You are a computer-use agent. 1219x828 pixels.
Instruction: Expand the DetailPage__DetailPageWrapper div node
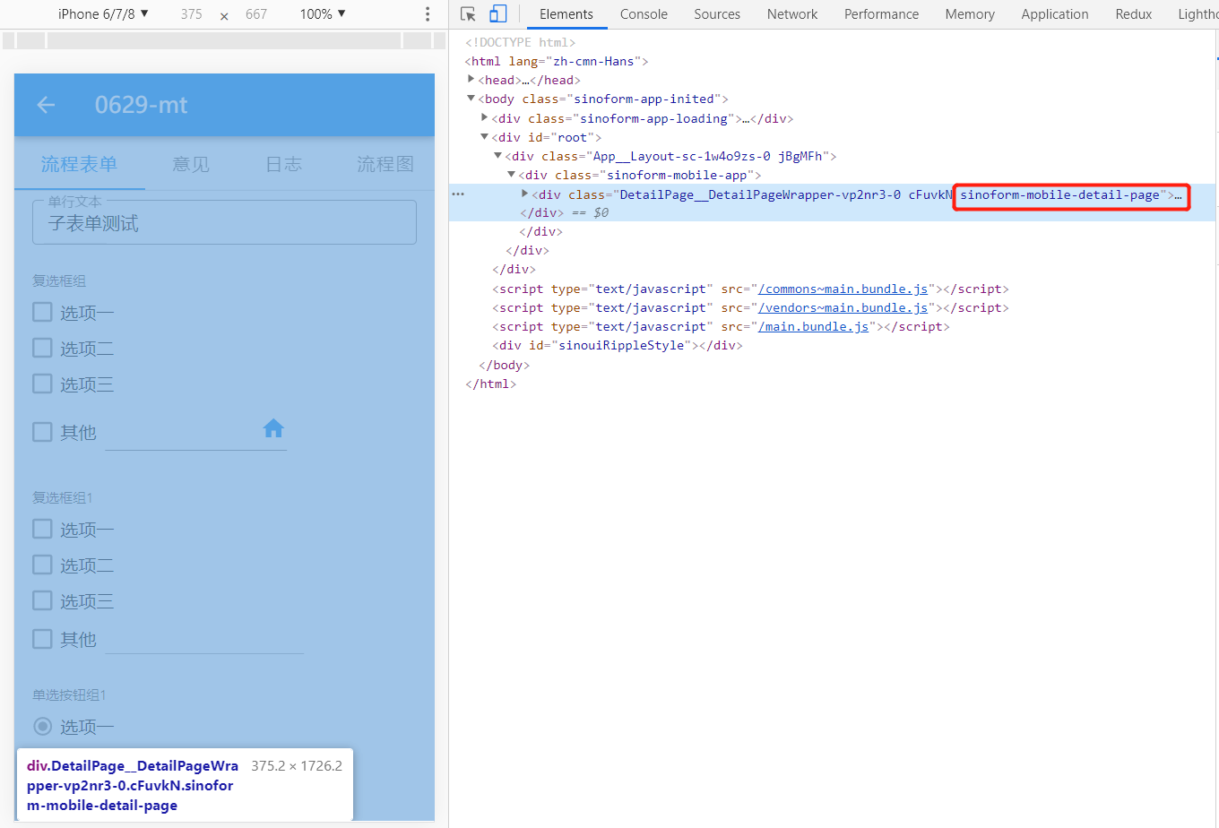525,194
